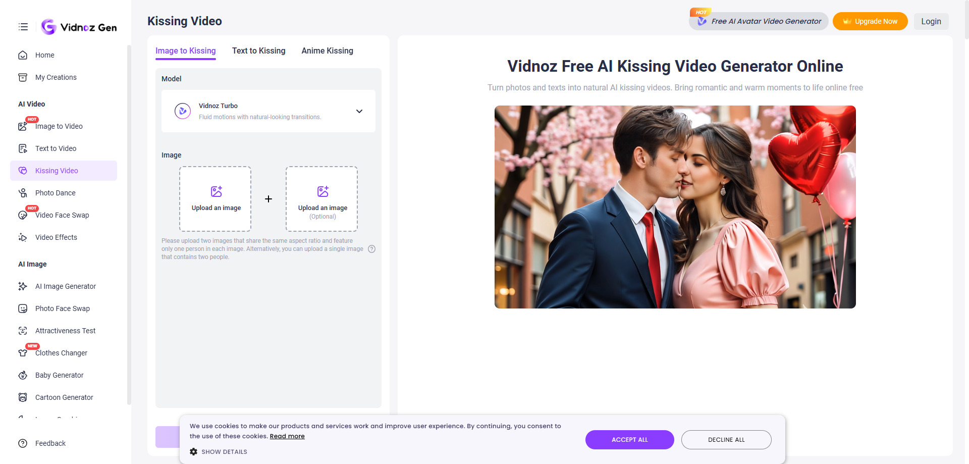The width and height of the screenshot is (969, 464).
Task: Click the Photo Face Swap icon
Action: [23, 308]
